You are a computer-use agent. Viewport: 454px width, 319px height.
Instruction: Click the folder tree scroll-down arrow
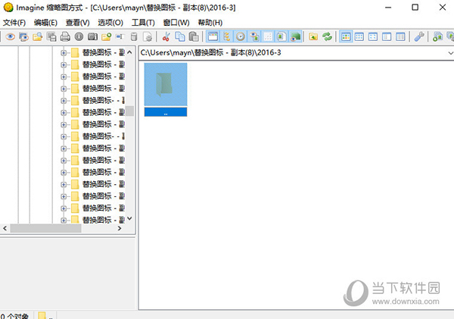pos(129,218)
